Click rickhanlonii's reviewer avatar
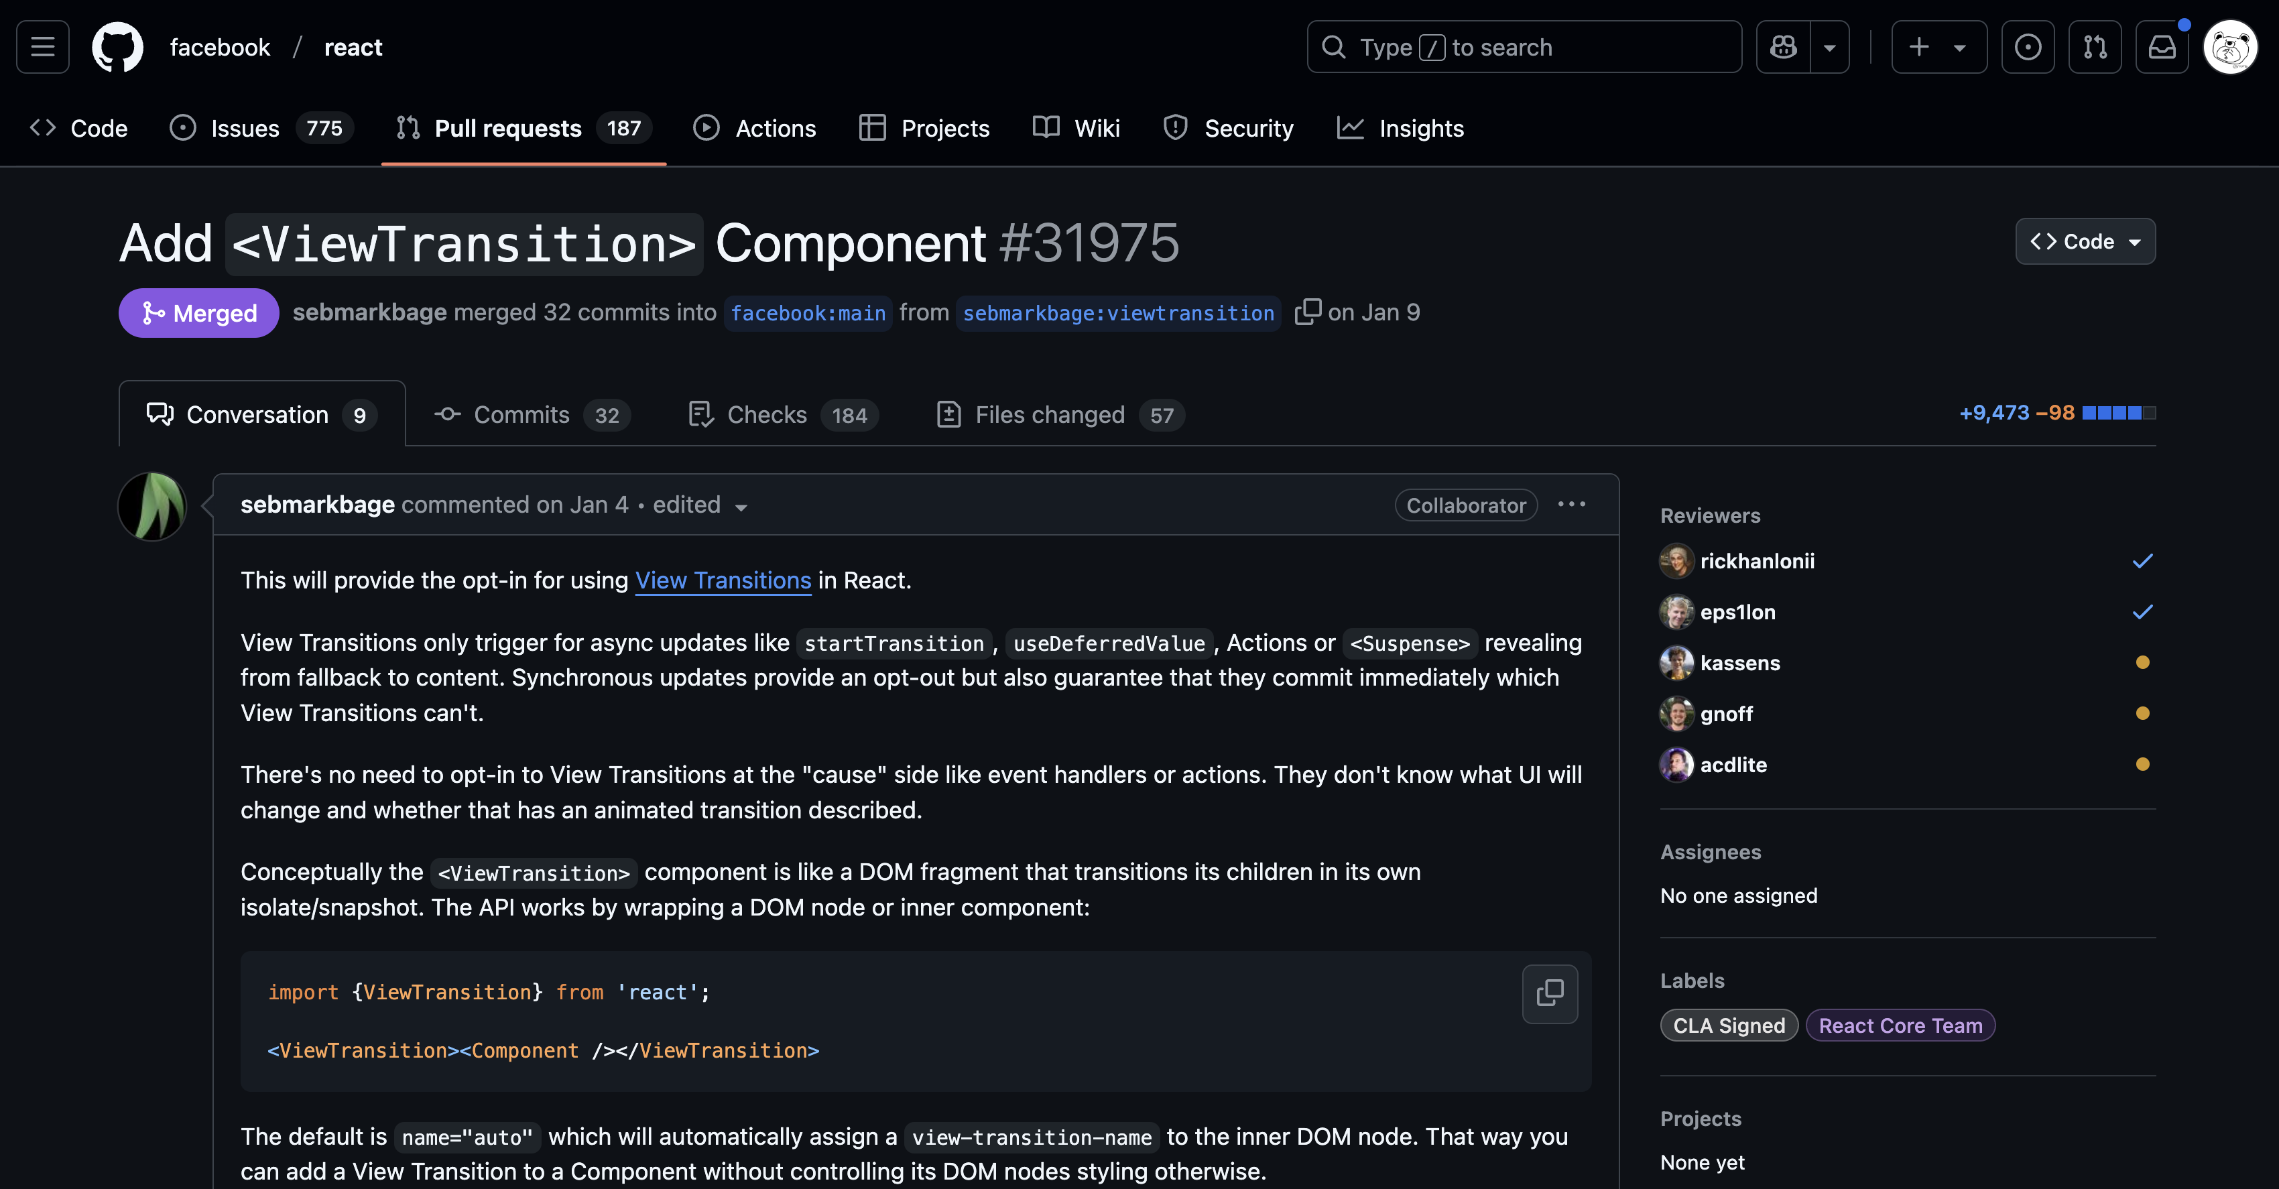This screenshot has width=2279, height=1189. 1676,561
